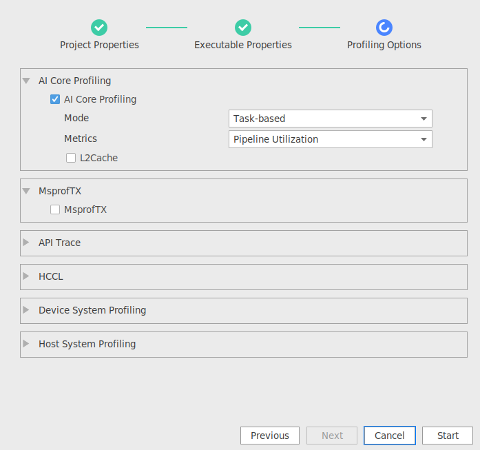Go to the Executable Properties step label

(x=243, y=45)
